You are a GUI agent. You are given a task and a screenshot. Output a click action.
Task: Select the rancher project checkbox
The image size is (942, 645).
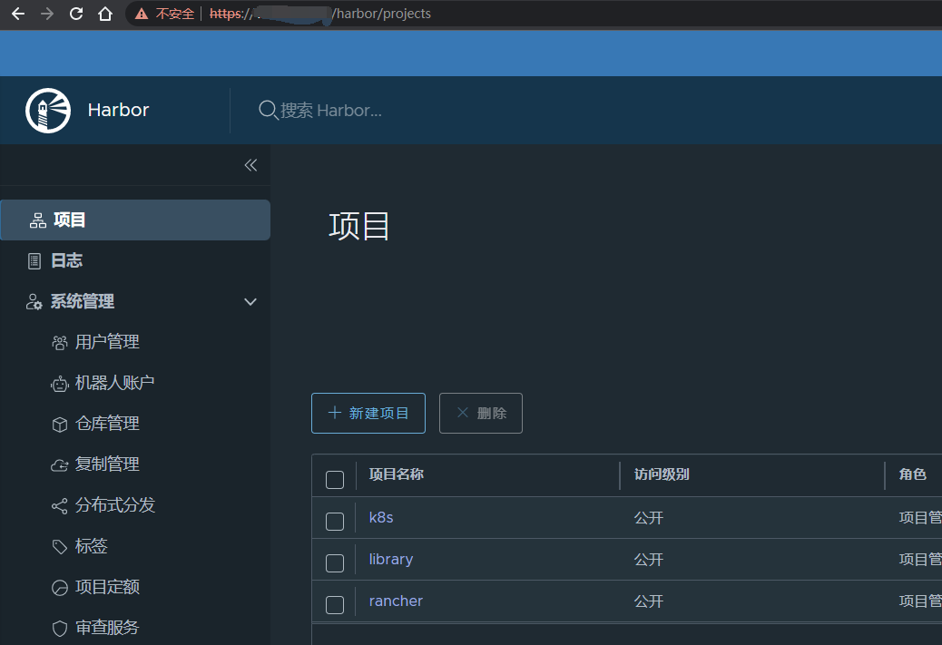(x=335, y=605)
